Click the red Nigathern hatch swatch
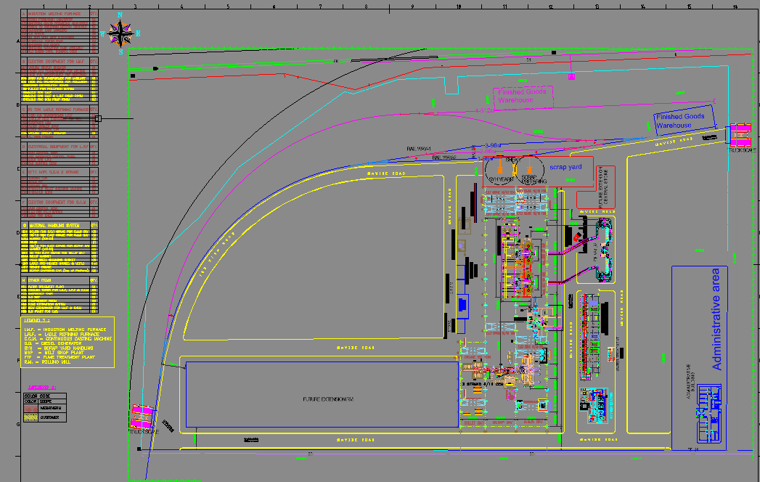Image resolution: width=760 pixels, height=482 pixels. (31, 409)
